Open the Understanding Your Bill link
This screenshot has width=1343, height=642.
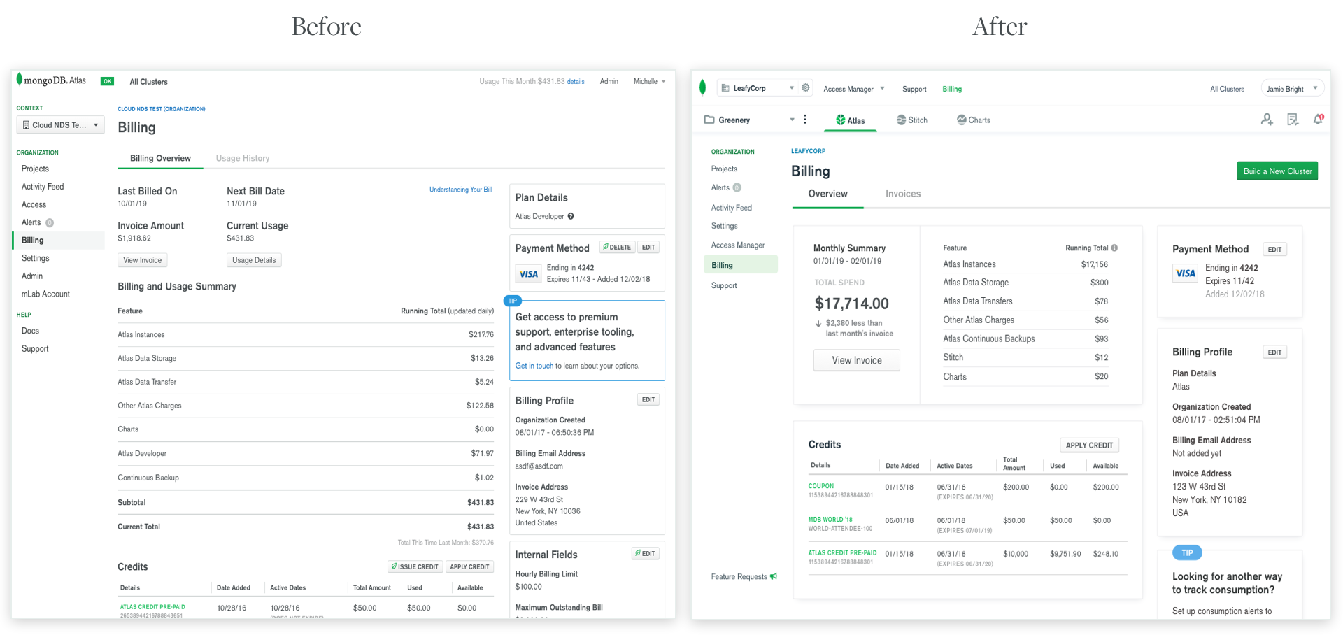pyautogui.click(x=460, y=190)
